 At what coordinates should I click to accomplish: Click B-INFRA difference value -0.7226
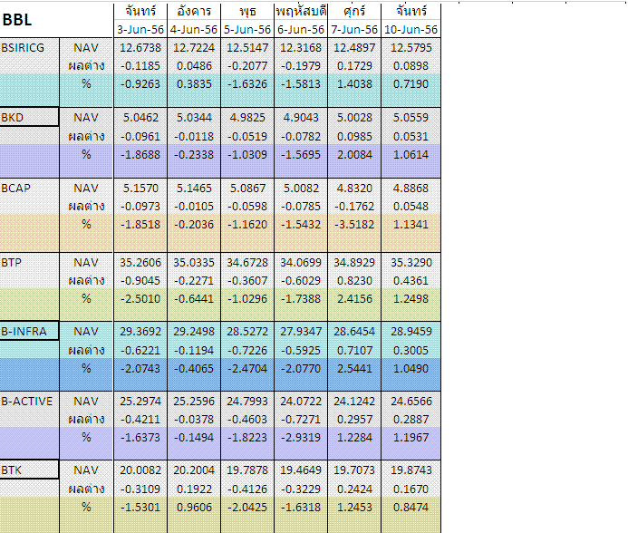[247, 350]
